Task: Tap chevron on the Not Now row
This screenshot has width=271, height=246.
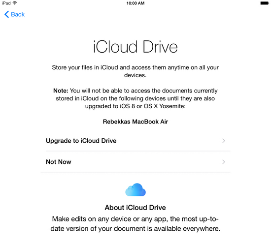Action: click(x=224, y=162)
